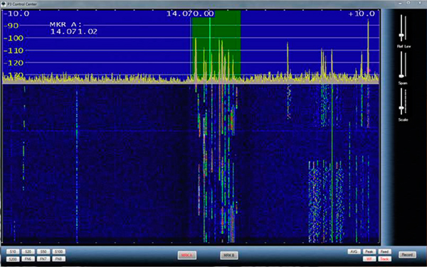Screen dimensions: 427x267
Task: Activate the FN6 function button
Action: click(28, 259)
